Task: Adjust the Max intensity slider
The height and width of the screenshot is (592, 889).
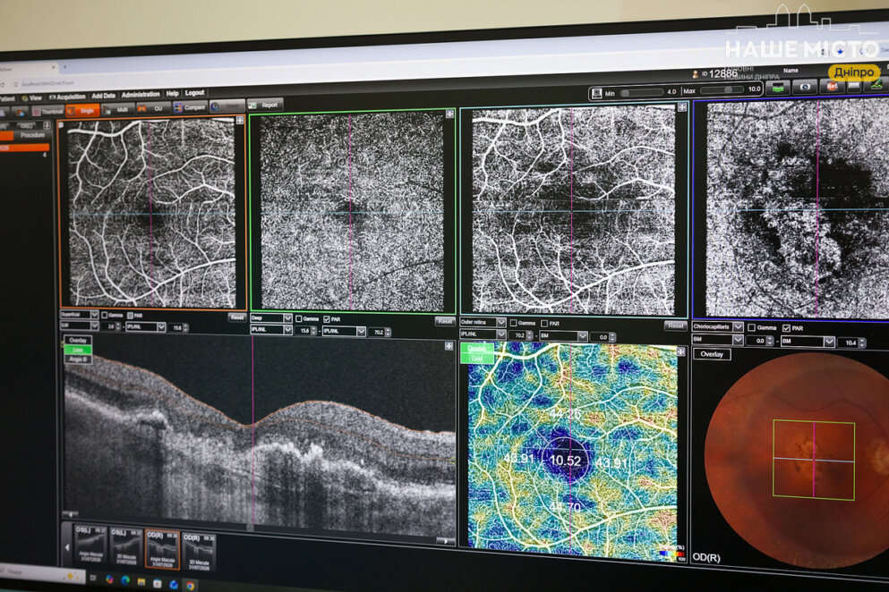Action: pyautogui.click(x=722, y=90)
